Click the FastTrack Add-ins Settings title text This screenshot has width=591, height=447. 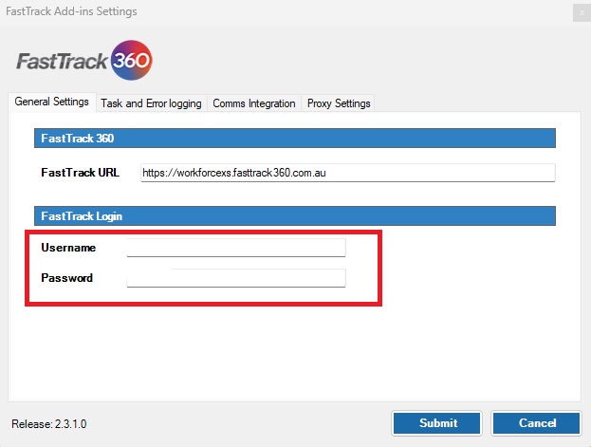coord(71,11)
